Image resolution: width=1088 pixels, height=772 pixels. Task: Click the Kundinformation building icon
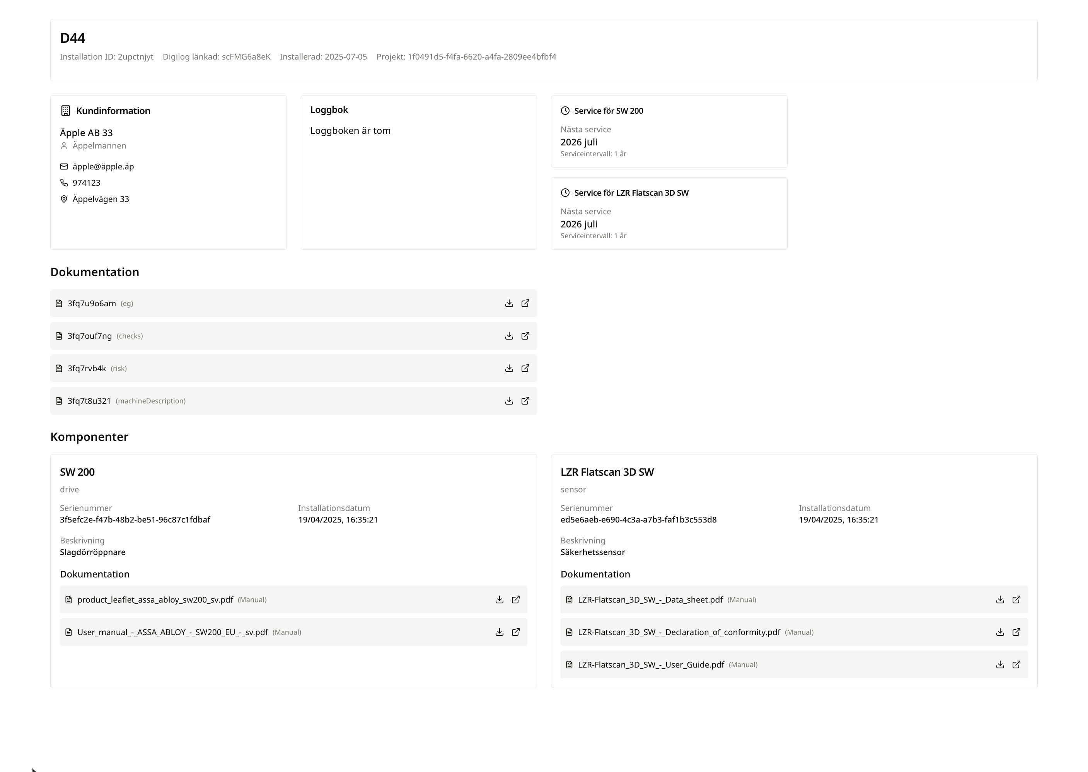pyautogui.click(x=66, y=111)
